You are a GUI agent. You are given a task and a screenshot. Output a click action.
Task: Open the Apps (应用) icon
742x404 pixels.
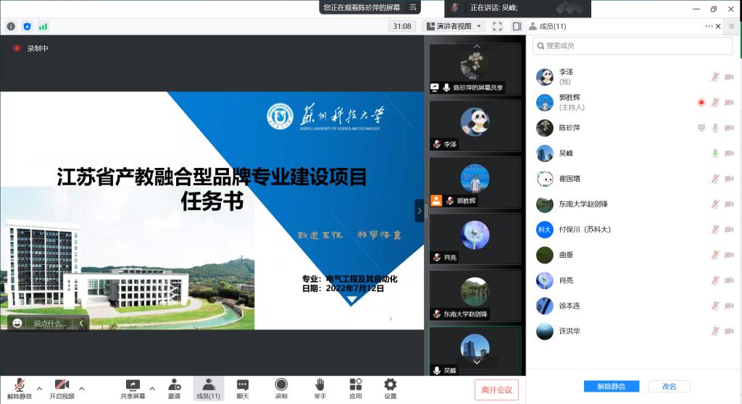[x=355, y=385]
